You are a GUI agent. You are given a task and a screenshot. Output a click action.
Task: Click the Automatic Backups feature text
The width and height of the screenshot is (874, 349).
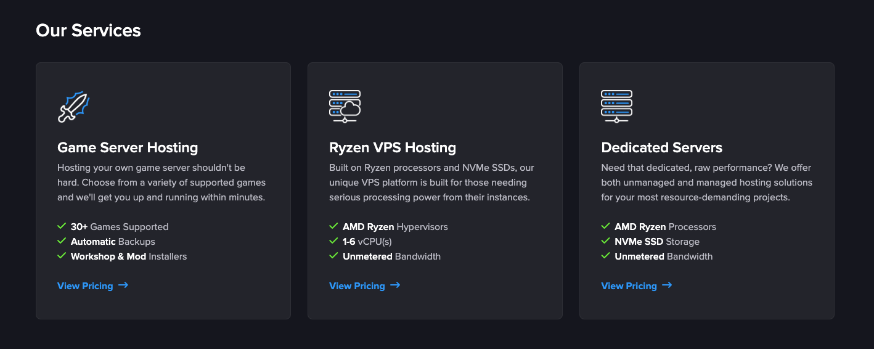coord(113,242)
